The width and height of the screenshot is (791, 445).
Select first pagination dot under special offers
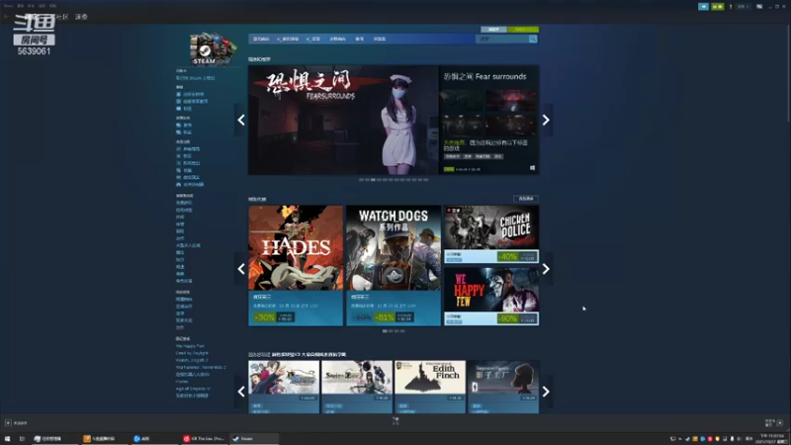385,331
